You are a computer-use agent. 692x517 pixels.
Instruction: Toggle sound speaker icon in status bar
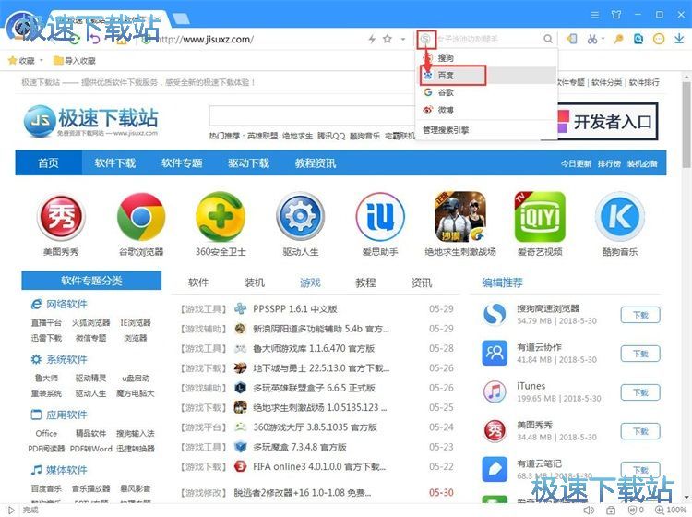(x=589, y=510)
